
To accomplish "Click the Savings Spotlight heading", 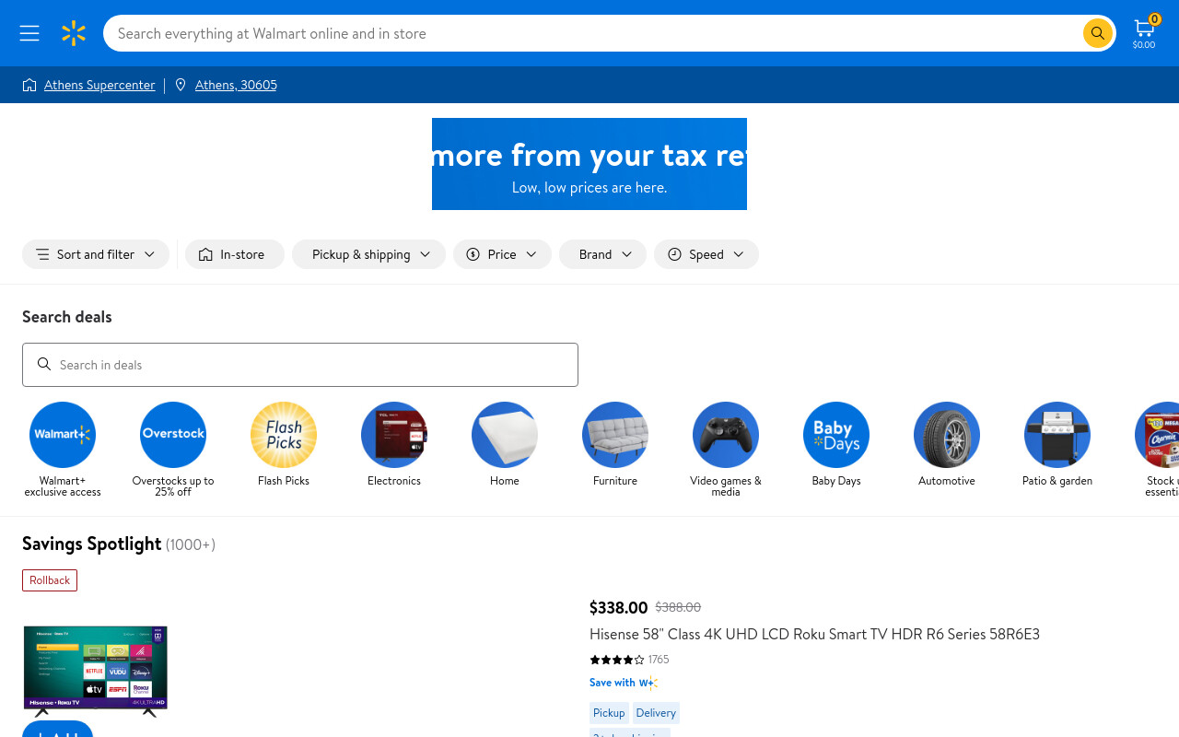I will click(92, 544).
